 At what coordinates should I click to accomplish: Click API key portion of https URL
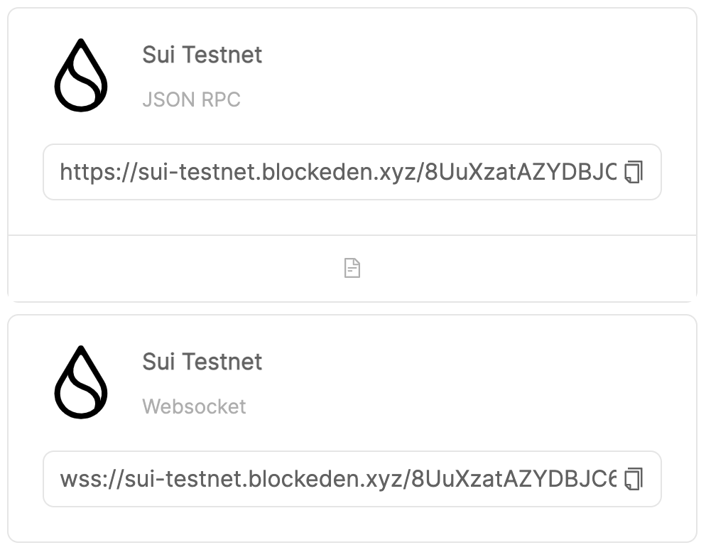pyautogui.click(x=520, y=172)
